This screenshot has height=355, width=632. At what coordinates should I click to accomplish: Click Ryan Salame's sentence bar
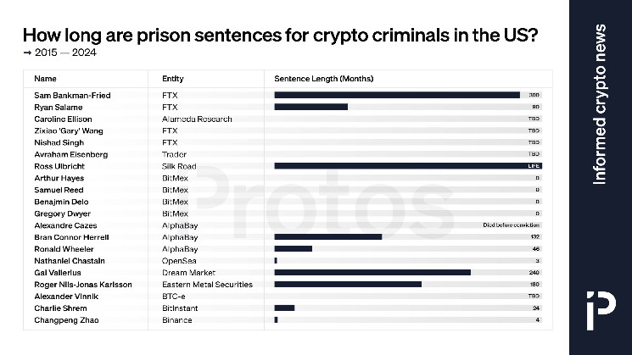[311, 107]
